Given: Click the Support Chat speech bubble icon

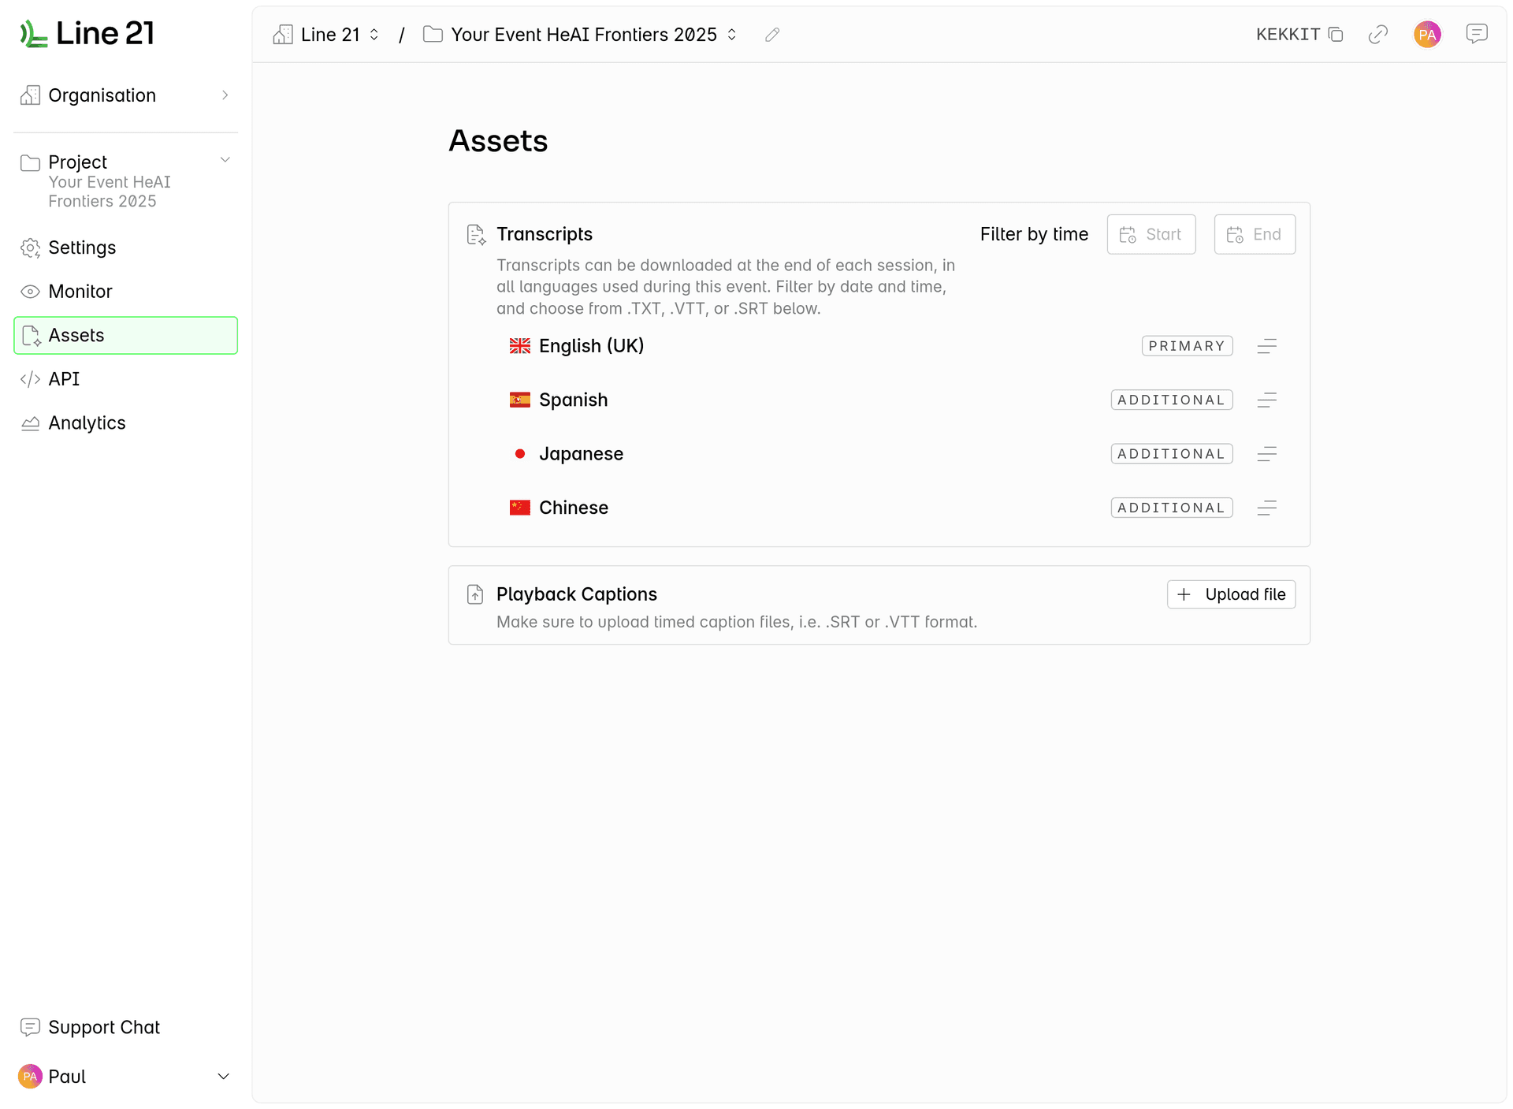Looking at the screenshot, I should tap(30, 1027).
